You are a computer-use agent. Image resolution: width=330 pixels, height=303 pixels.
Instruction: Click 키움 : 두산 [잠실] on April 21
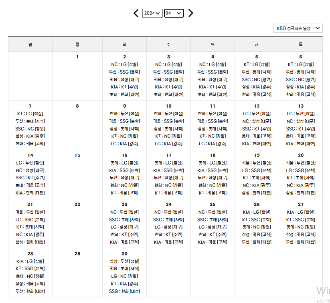click(30, 212)
